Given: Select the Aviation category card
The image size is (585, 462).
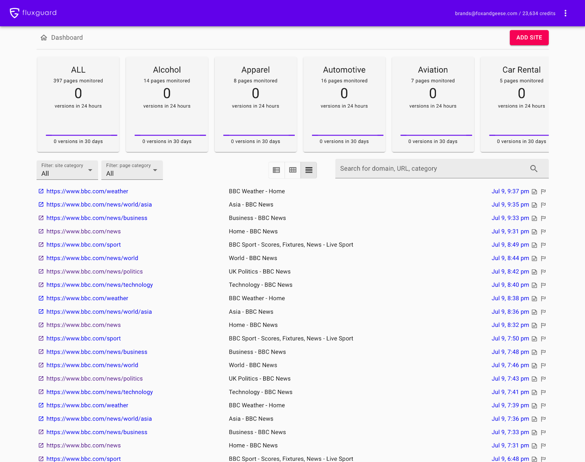Looking at the screenshot, I should [433, 104].
